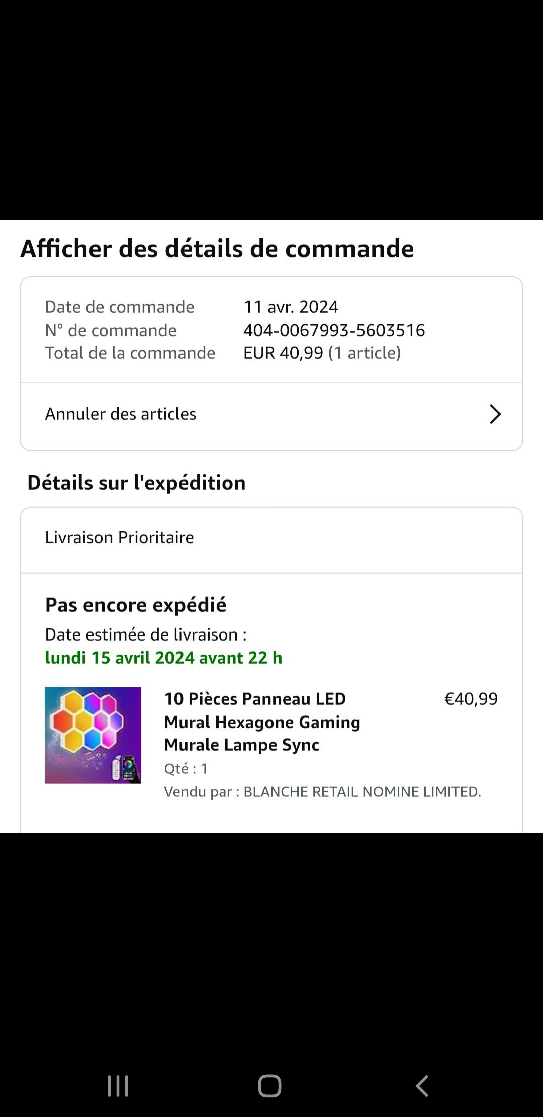The width and height of the screenshot is (543, 1117).
Task: Open the hexagon LED panel product thumbnail
Action: point(93,735)
